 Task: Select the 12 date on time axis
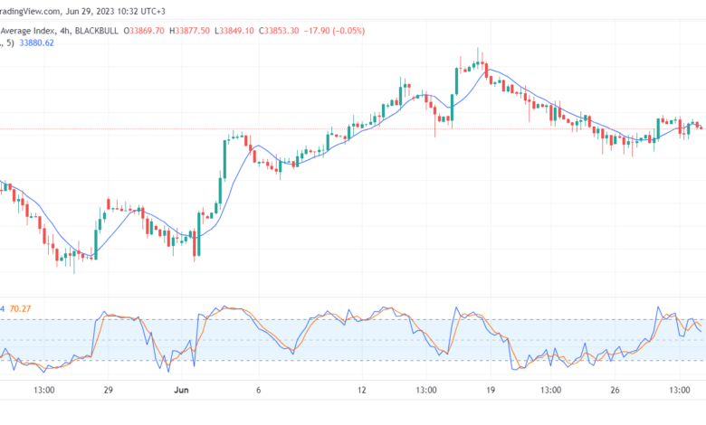tap(362, 391)
